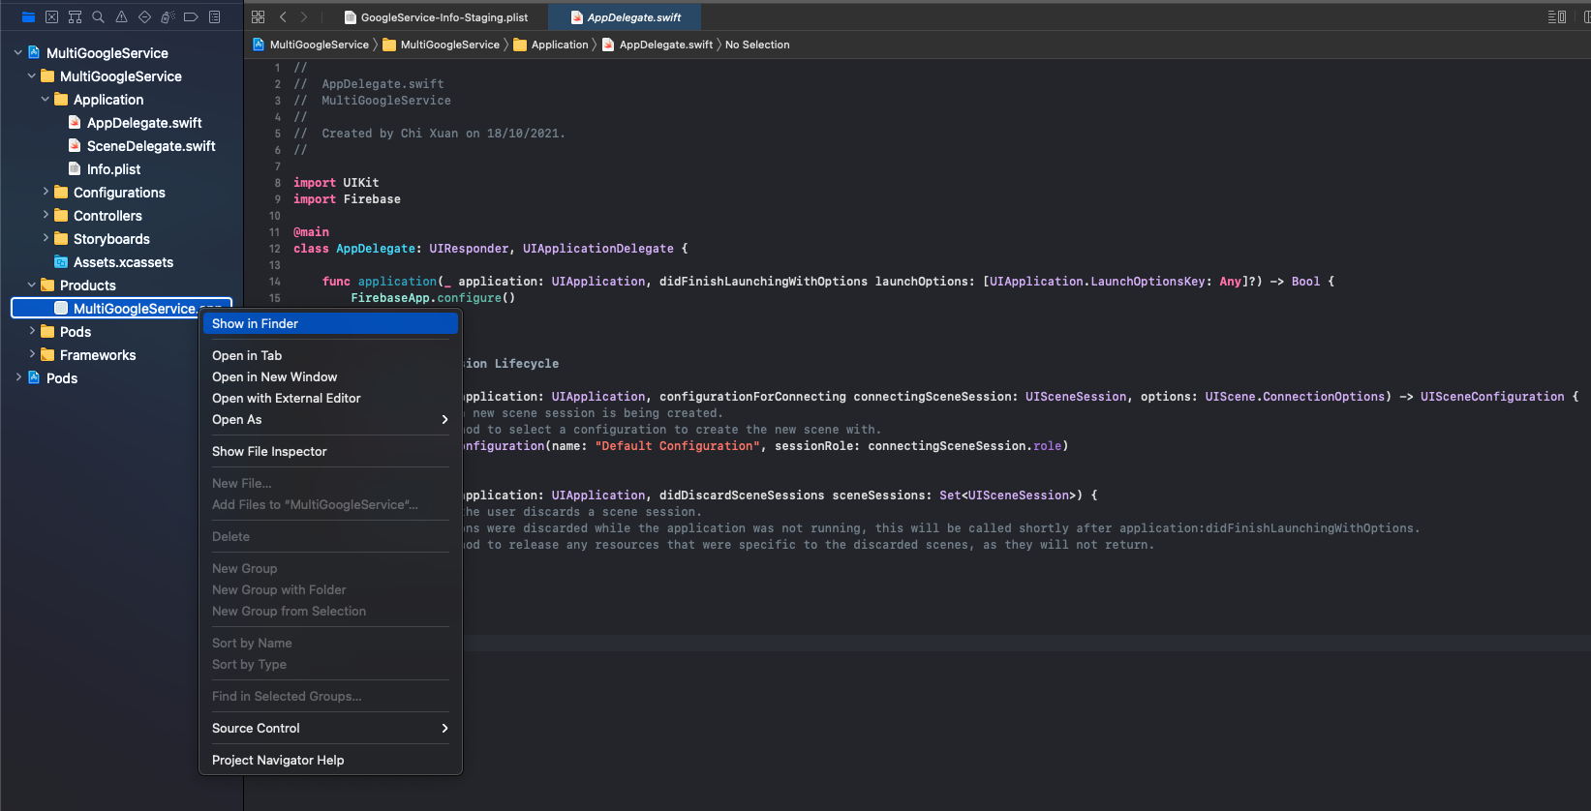Image resolution: width=1591 pixels, height=811 pixels.
Task: Open the Source Control navigator icon
Action: point(51,16)
